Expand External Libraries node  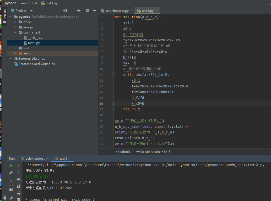10,59
